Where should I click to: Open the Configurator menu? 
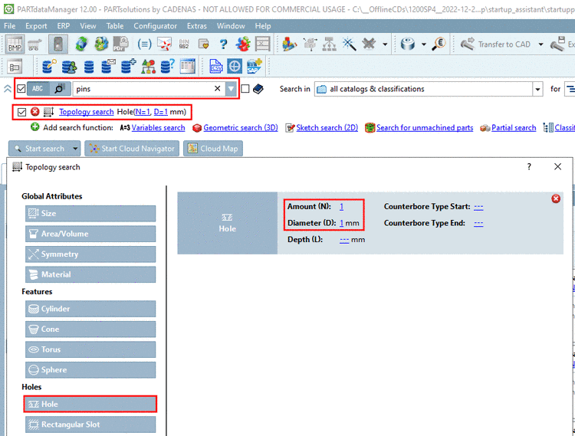(x=155, y=26)
